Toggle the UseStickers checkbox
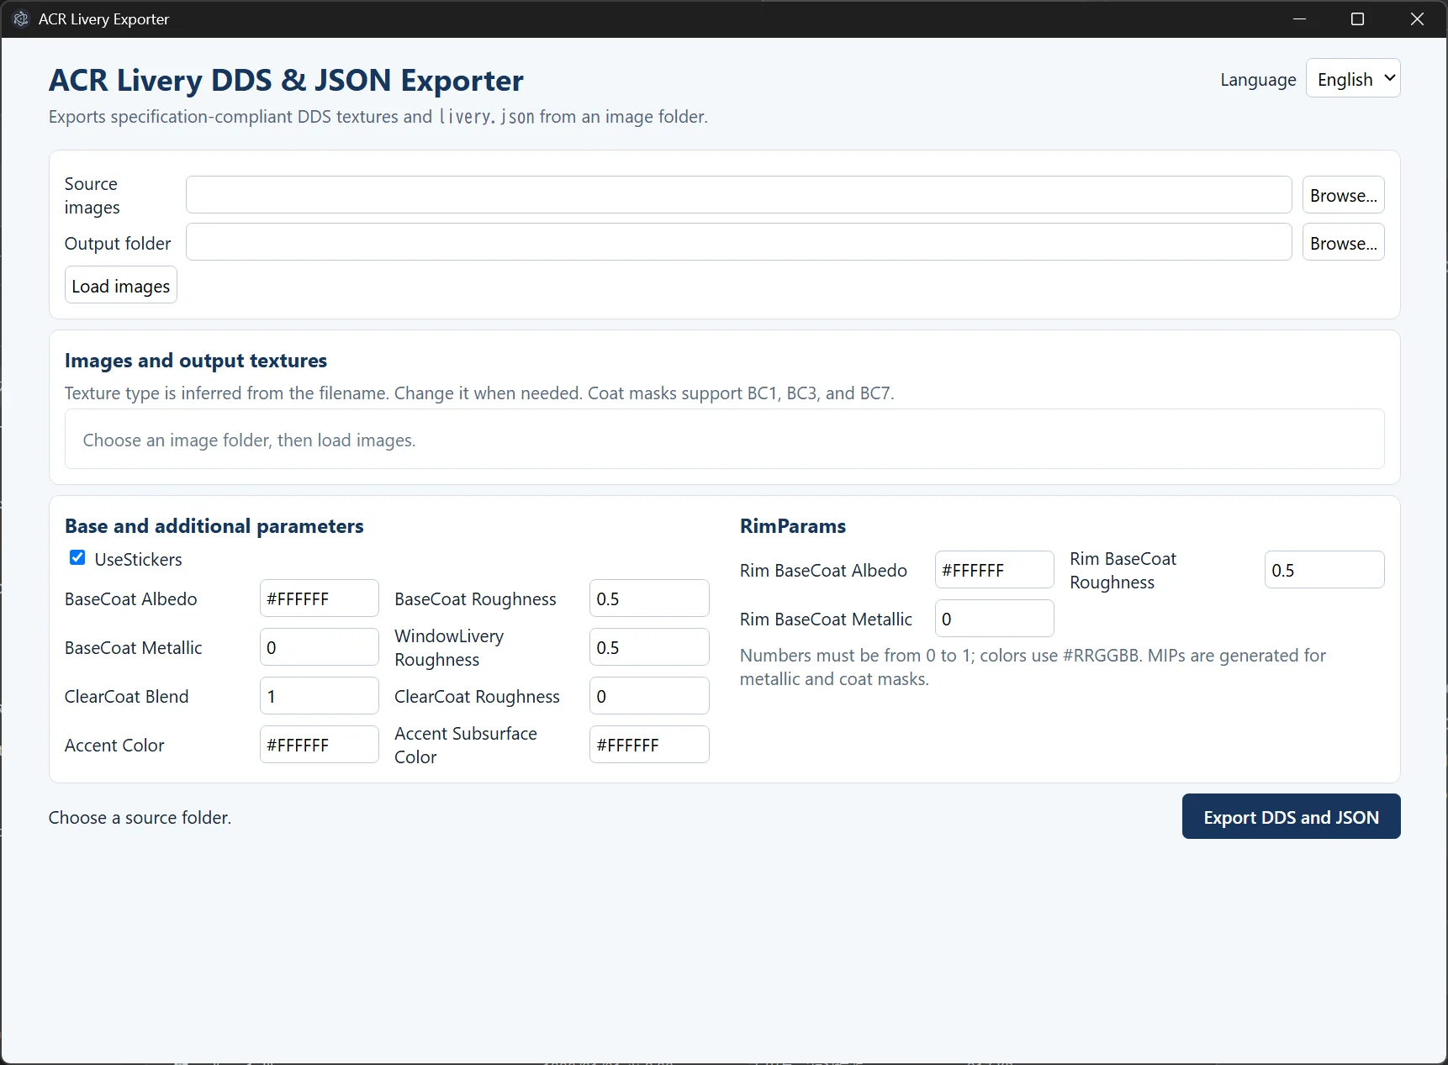Image resolution: width=1448 pixels, height=1065 pixels. tap(77, 557)
